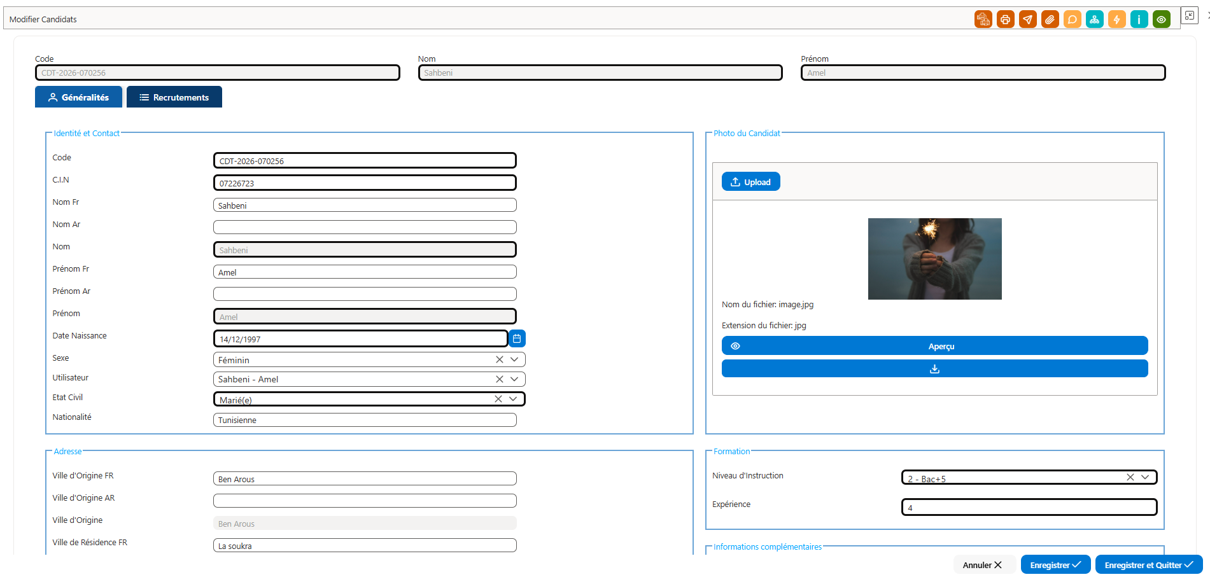Click into the empty Prénom Ar field
This screenshot has height=577, width=1210.
click(x=365, y=294)
